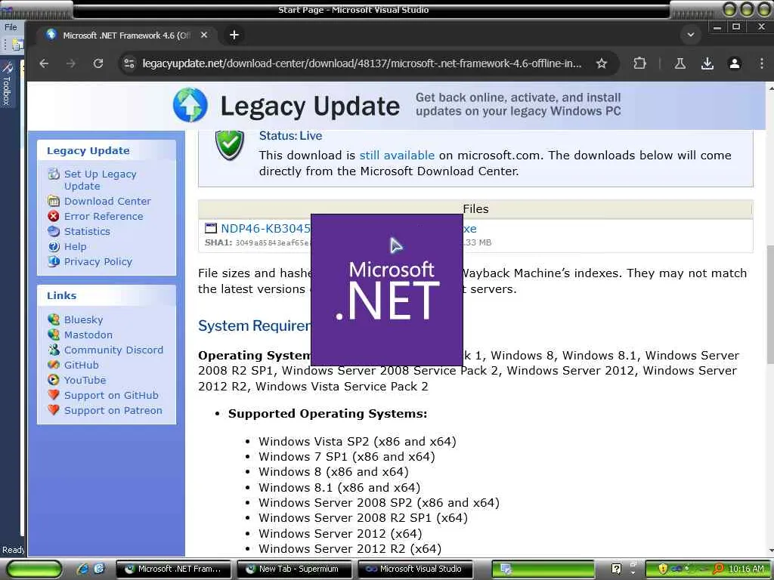This screenshot has width=774, height=580.
Task: Open the Chrome Labs flask icon
Action: point(680,63)
